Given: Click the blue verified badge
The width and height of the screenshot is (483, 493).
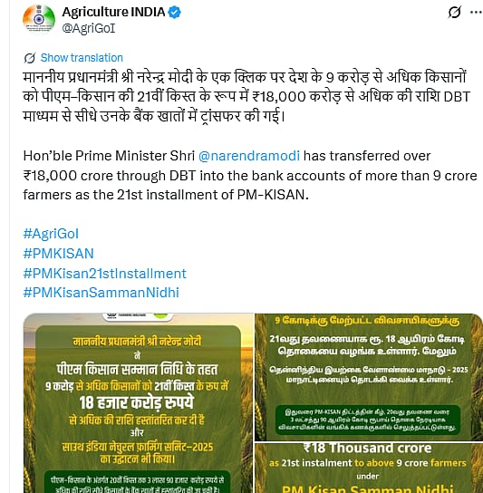Looking at the screenshot, I should [x=175, y=13].
